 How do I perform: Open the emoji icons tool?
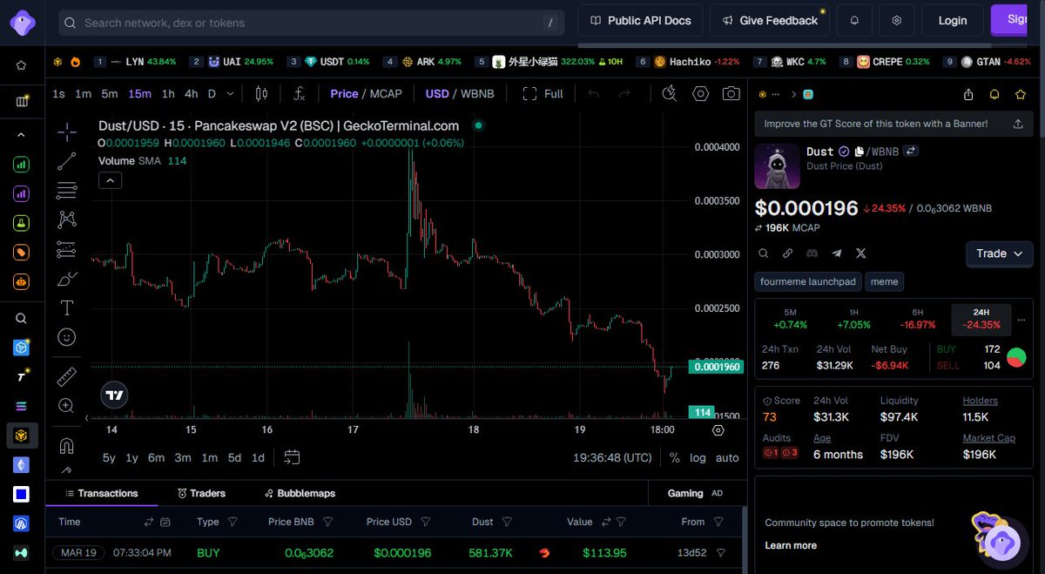click(67, 336)
